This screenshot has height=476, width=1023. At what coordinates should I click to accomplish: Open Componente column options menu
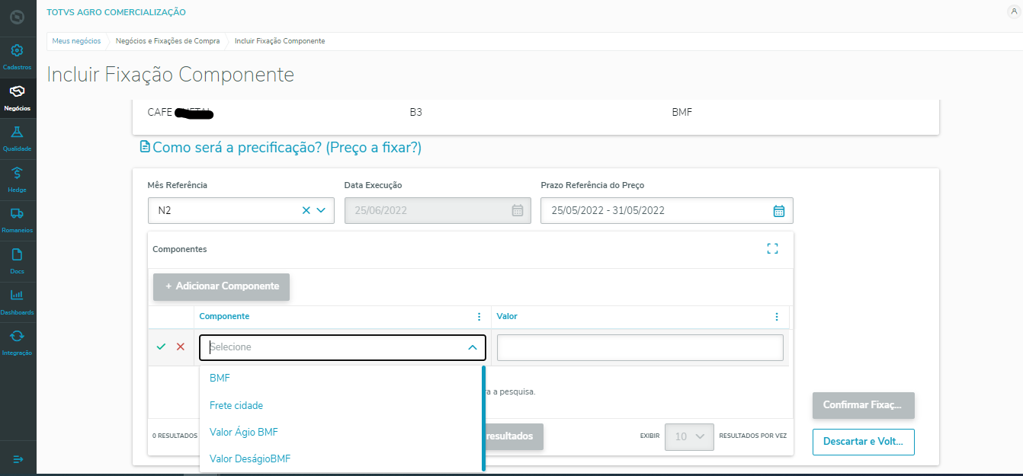click(x=479, y=317)
